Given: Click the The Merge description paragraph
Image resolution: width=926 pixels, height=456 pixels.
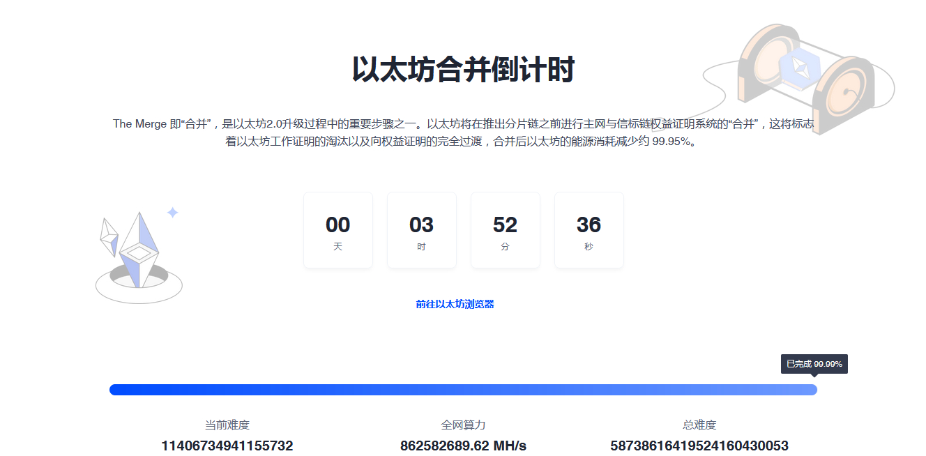Looking at the screenshot, I should 463,132.
